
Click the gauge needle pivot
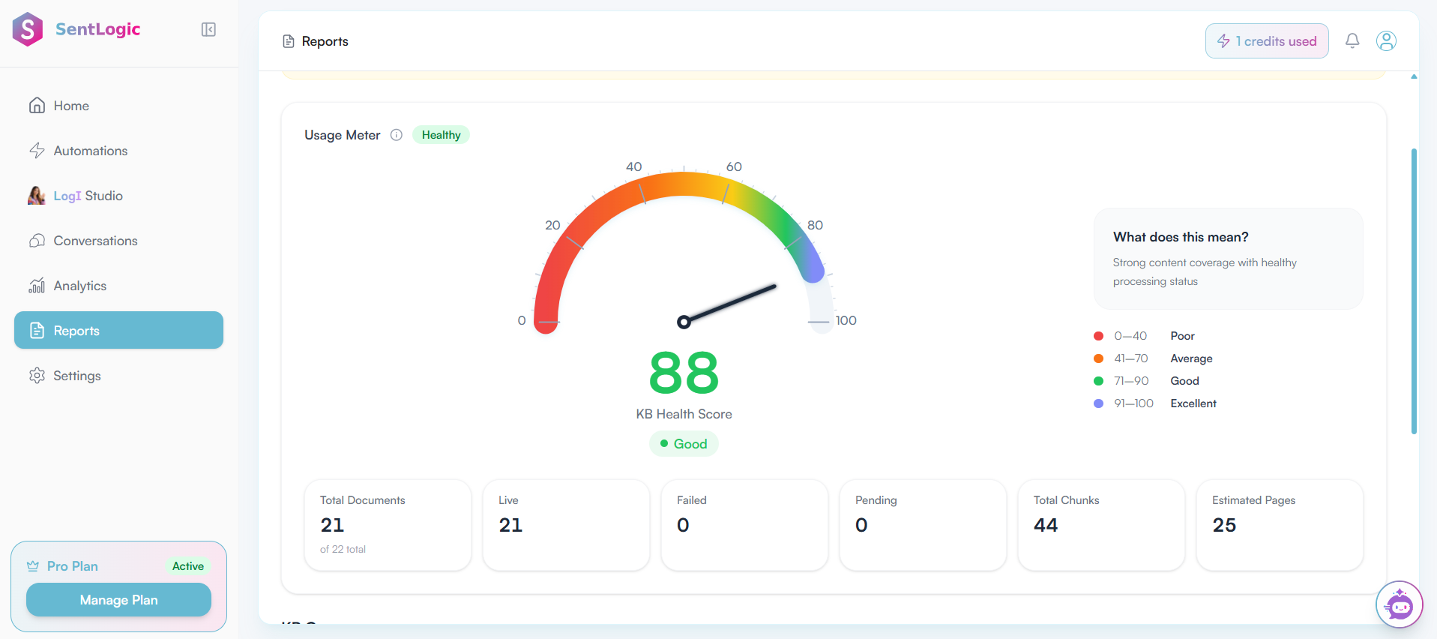[684, 322]
